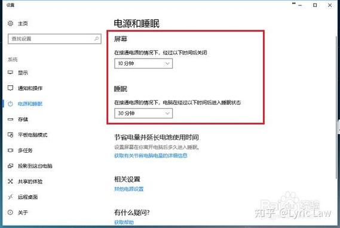Close the Settings window
Viewport: 340px width, 228px height.
[330, 5]
